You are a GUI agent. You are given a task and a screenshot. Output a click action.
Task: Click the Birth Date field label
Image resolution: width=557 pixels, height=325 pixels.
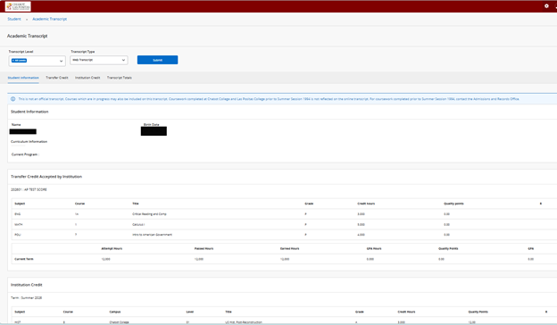[152, 125]
